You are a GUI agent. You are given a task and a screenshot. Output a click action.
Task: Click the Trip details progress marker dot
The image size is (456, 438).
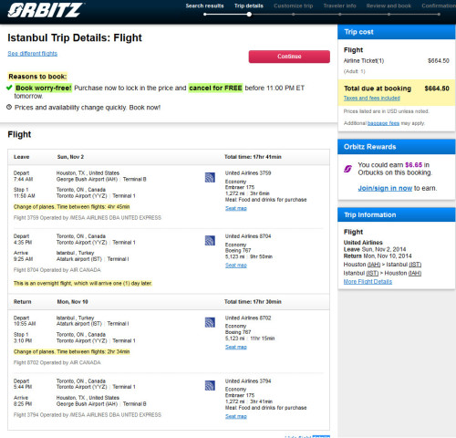249,15
